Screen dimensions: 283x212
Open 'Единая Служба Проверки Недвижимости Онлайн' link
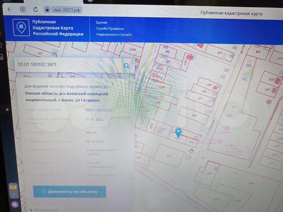coord(114,29)
